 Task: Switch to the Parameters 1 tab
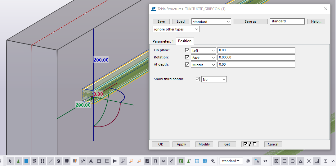click(x=163, y=41)
